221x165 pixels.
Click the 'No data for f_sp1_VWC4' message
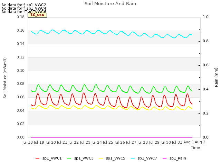click(24, 8)
